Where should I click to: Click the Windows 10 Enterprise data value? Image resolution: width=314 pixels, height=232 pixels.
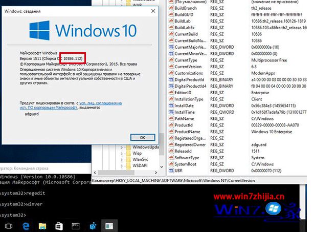coord(272,132)
